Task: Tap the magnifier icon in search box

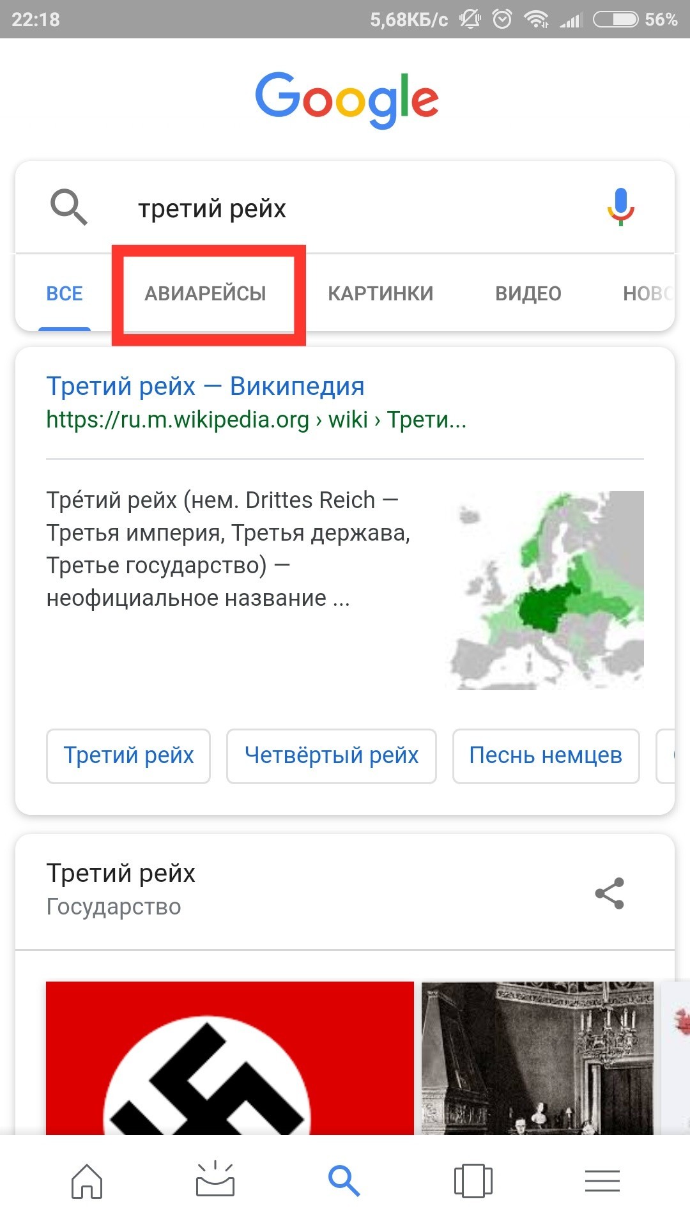Action: pos(68,207)
